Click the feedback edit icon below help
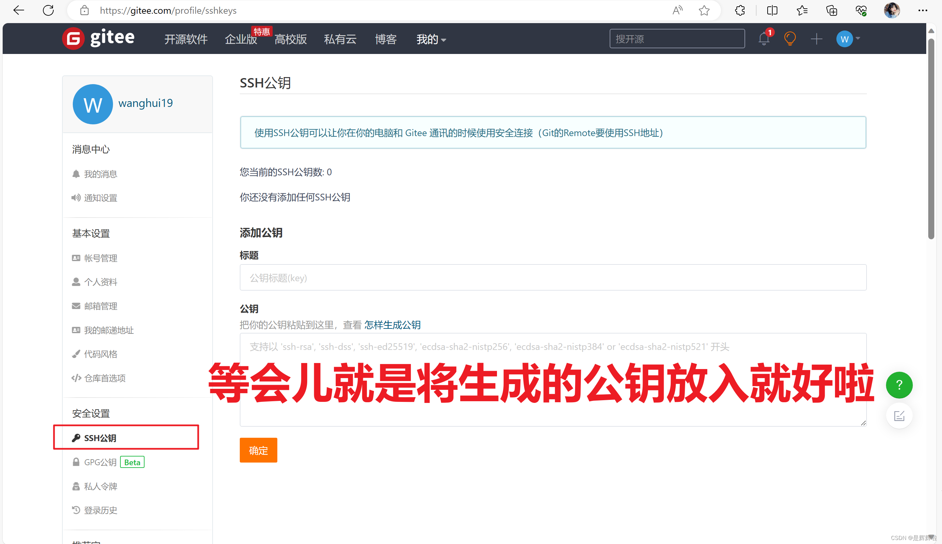942x544 pixels. tap(899, 416)
